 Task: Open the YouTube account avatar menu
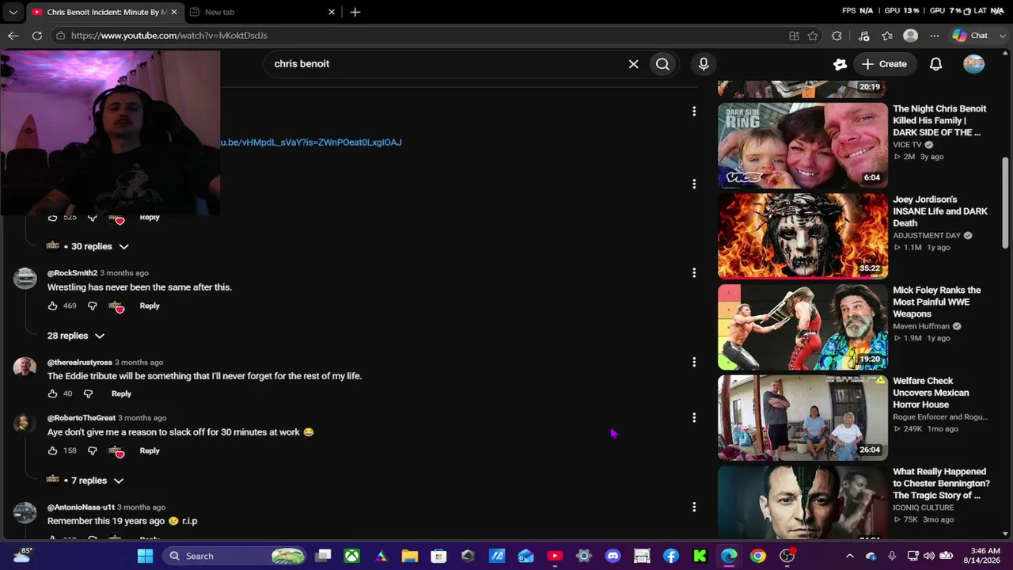pos(974,64)
